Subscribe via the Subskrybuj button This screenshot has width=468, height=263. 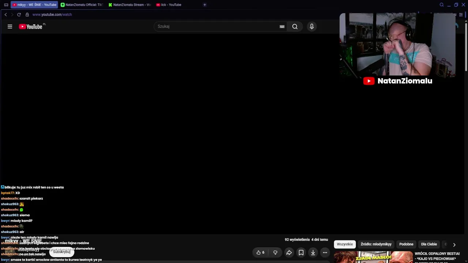[x=61, y=252]
